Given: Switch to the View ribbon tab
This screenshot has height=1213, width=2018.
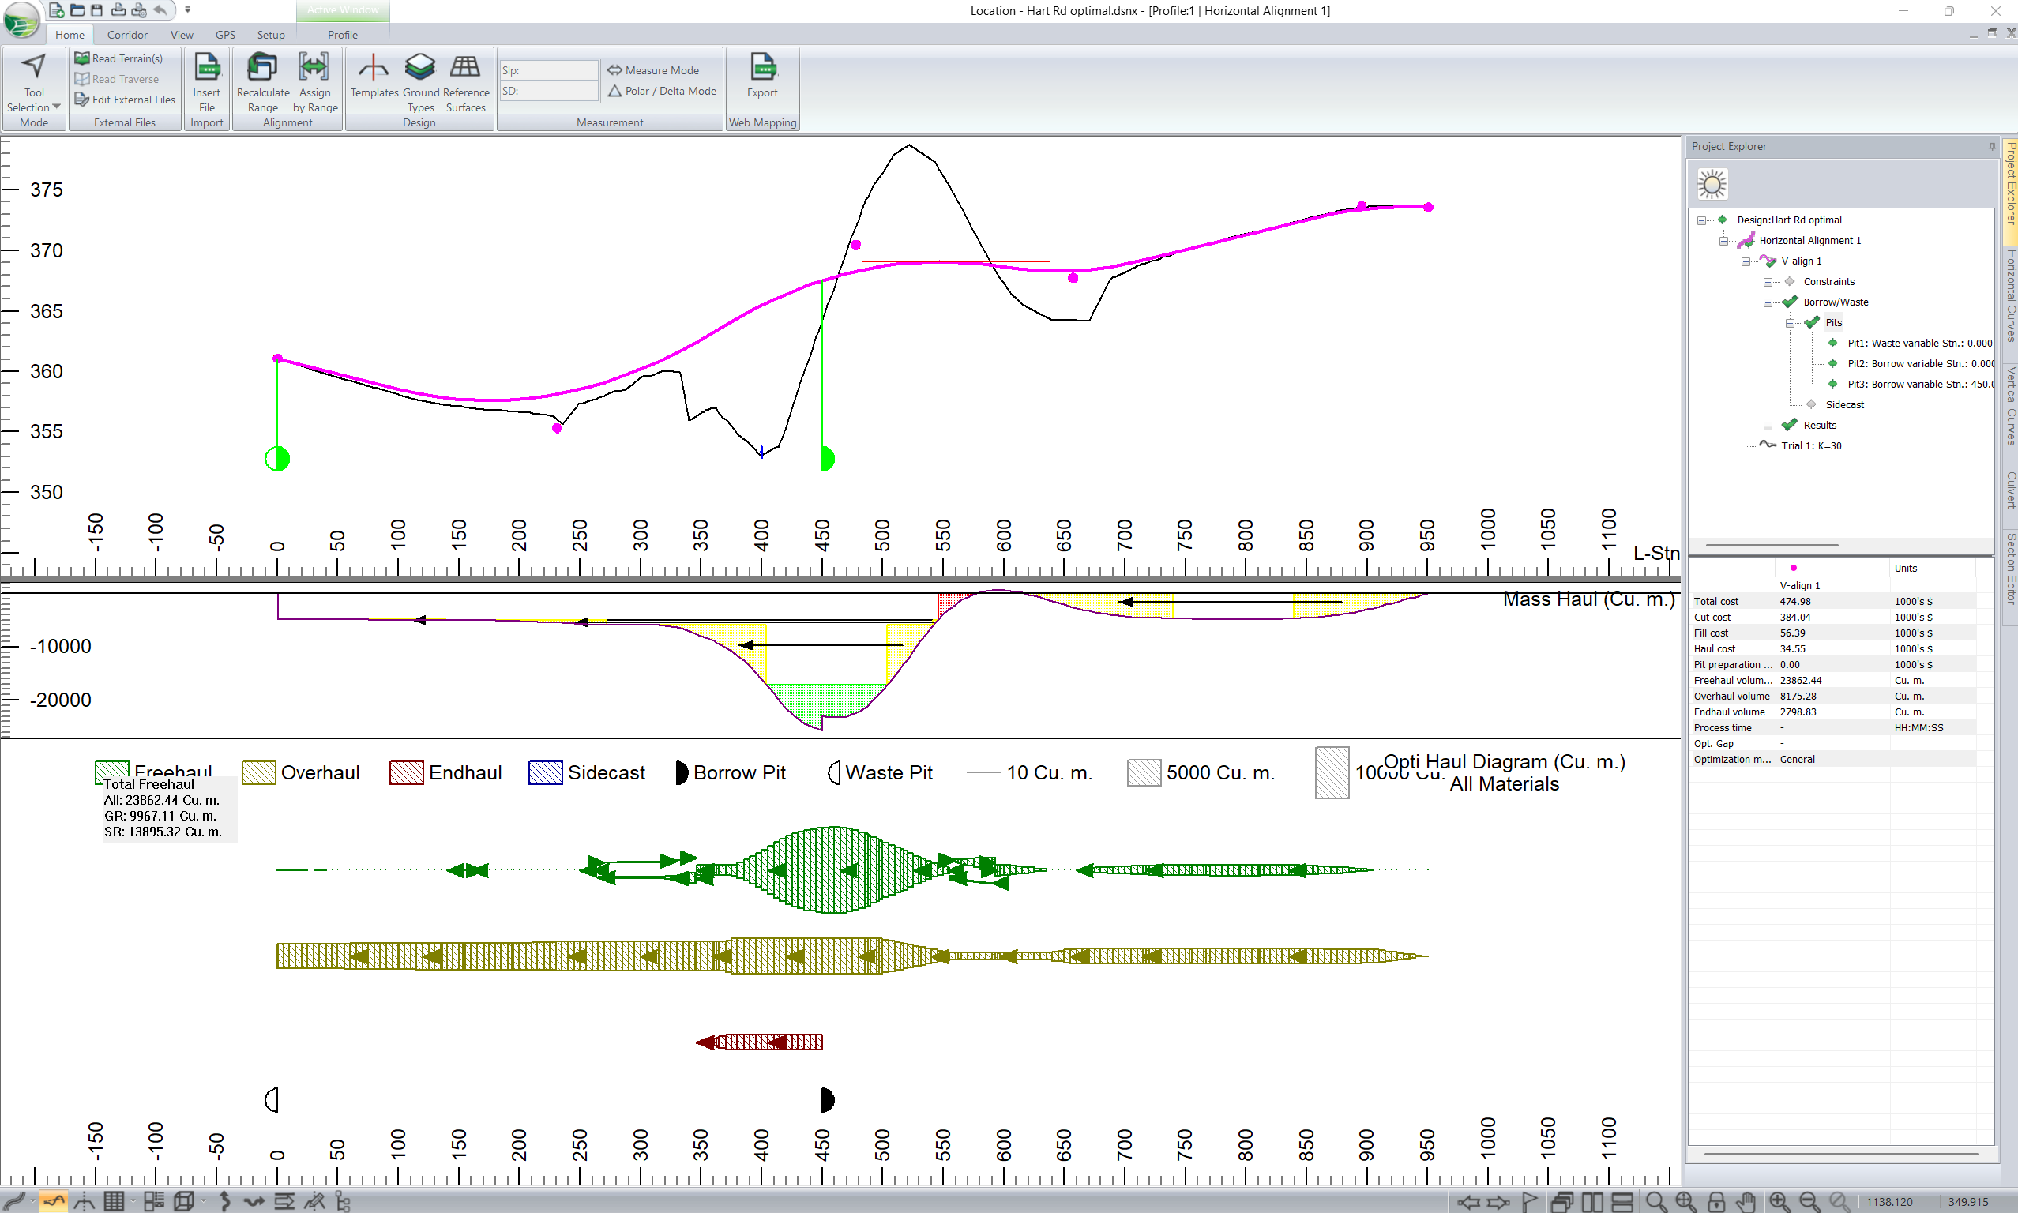Looking at the screenshot, I should 182,34.
